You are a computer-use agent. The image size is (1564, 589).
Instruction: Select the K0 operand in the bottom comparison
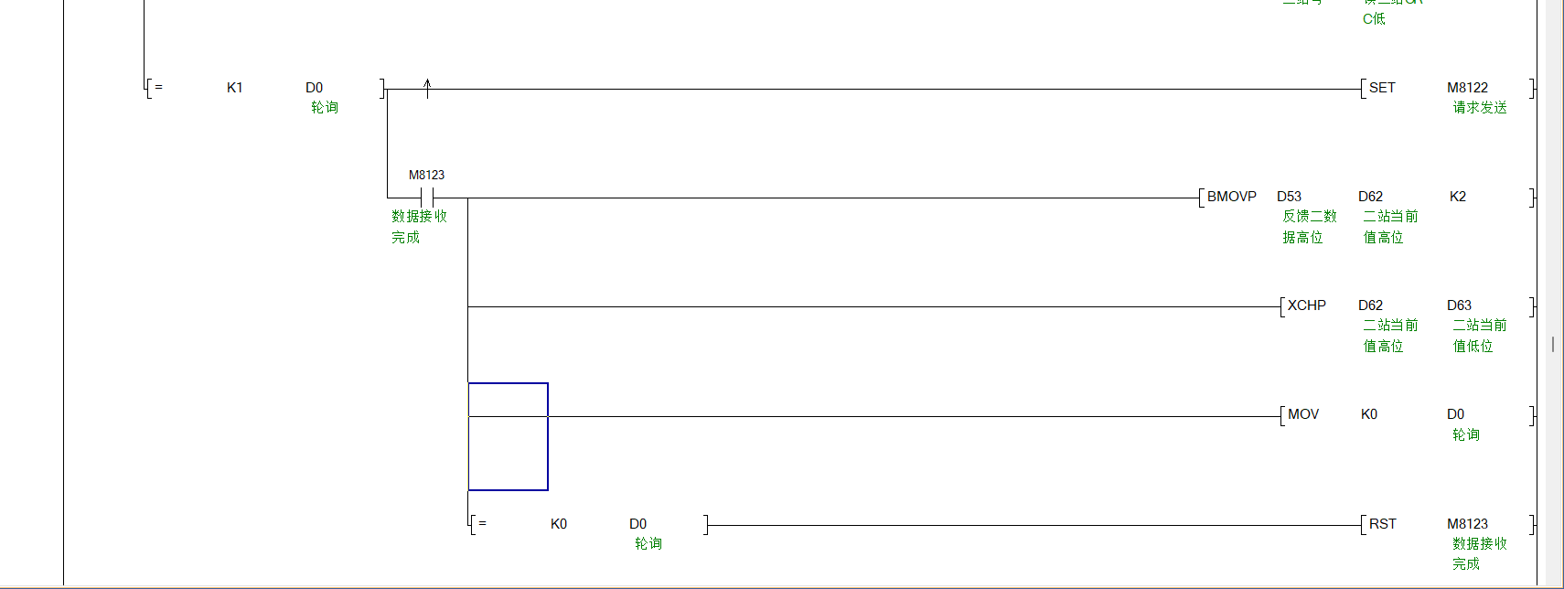[x=559, y=524]
